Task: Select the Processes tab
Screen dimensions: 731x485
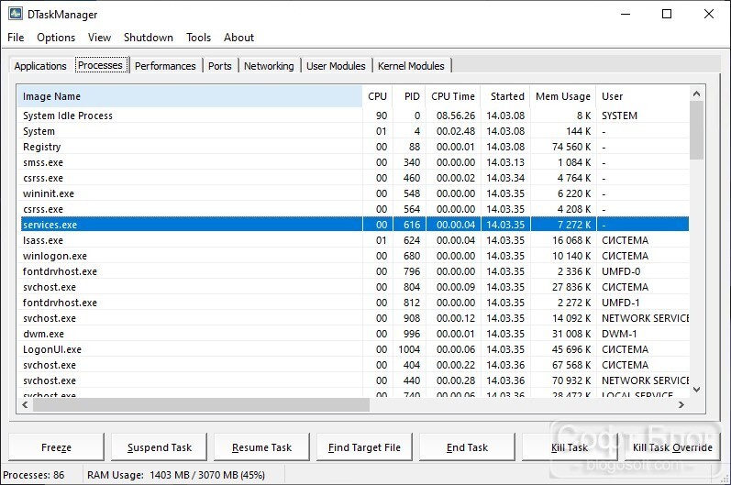Action: pos(100,65)
